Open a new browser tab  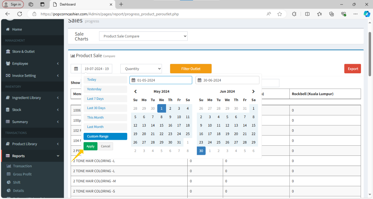(x=121, y=4)
